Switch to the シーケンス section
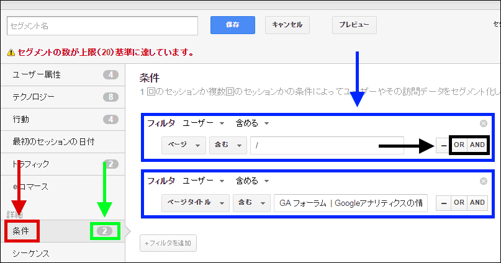 [x=63, y=253]
